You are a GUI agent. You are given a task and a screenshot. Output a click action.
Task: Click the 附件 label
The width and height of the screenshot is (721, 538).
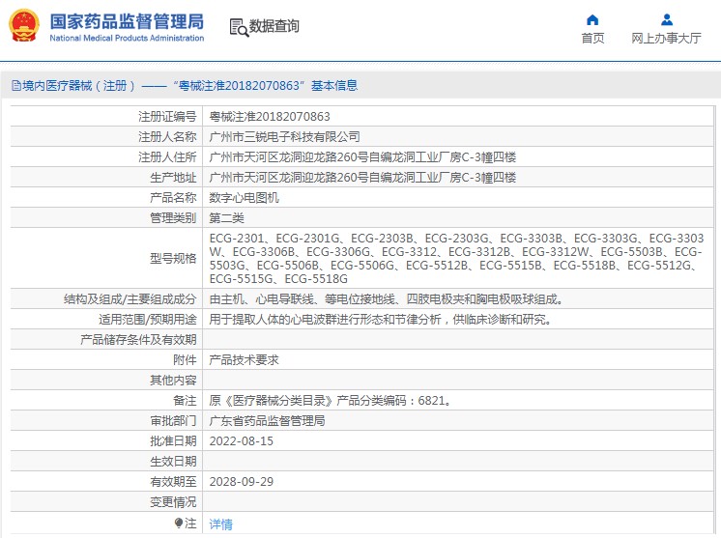tap(185, 359)
